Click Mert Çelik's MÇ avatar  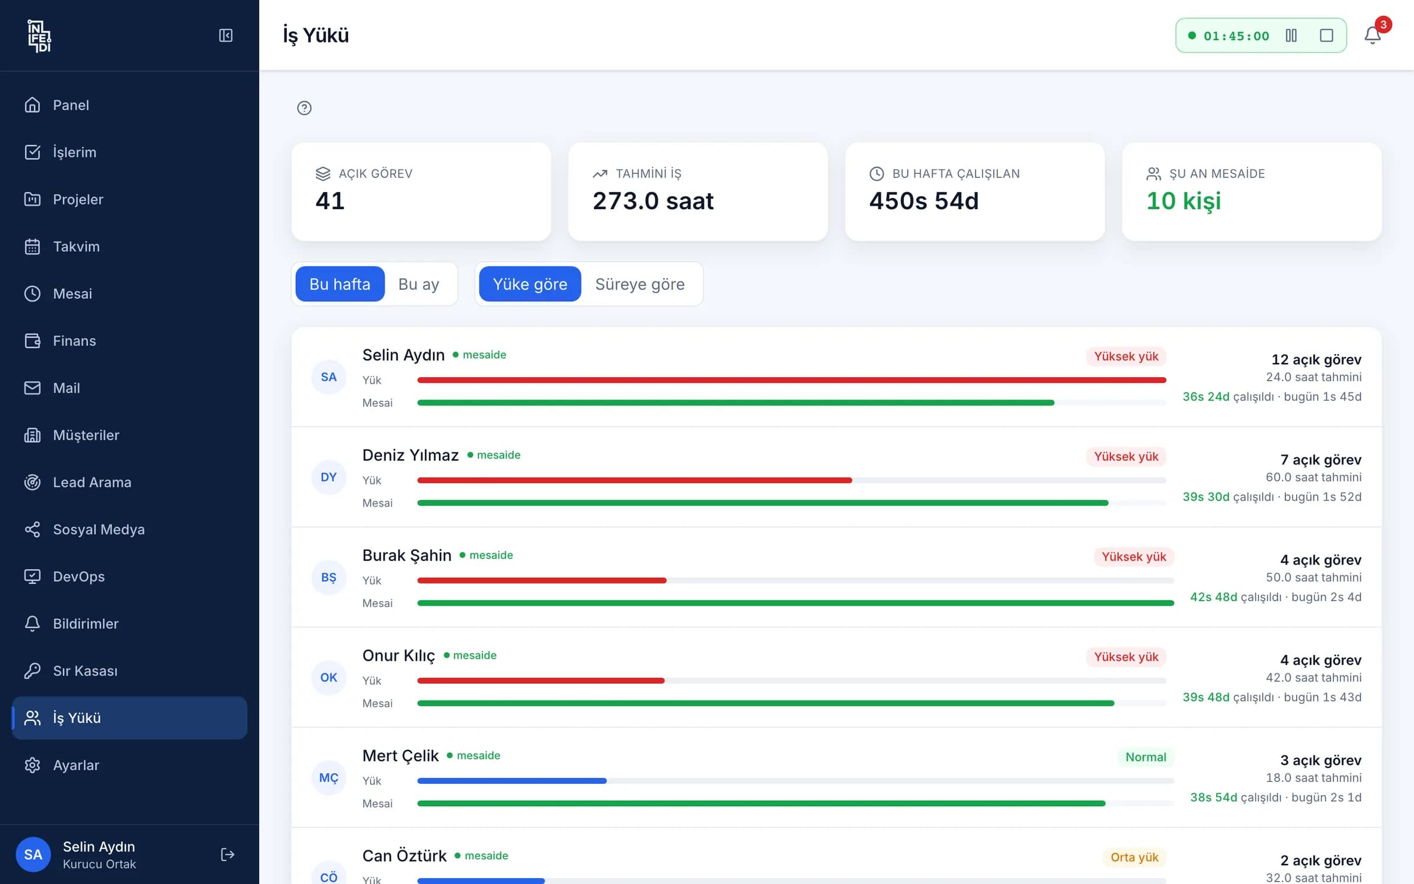click(x=329, y=778)
